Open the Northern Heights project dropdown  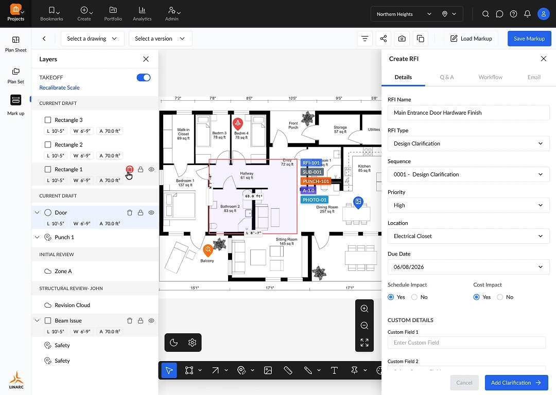[404, 14]
